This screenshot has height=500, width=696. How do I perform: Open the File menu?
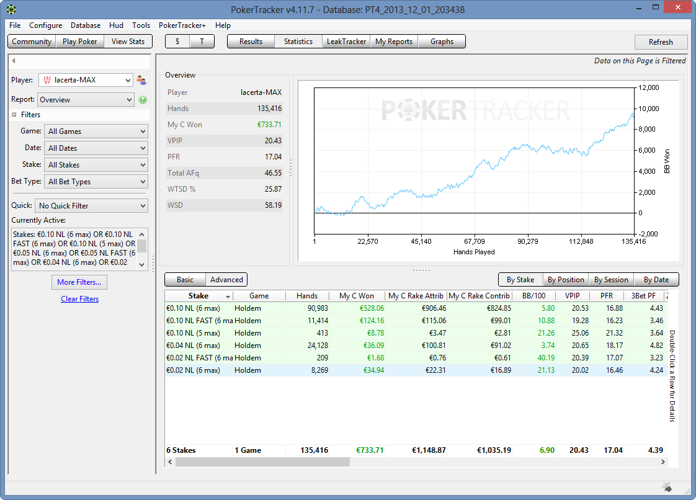pos(15,25)
